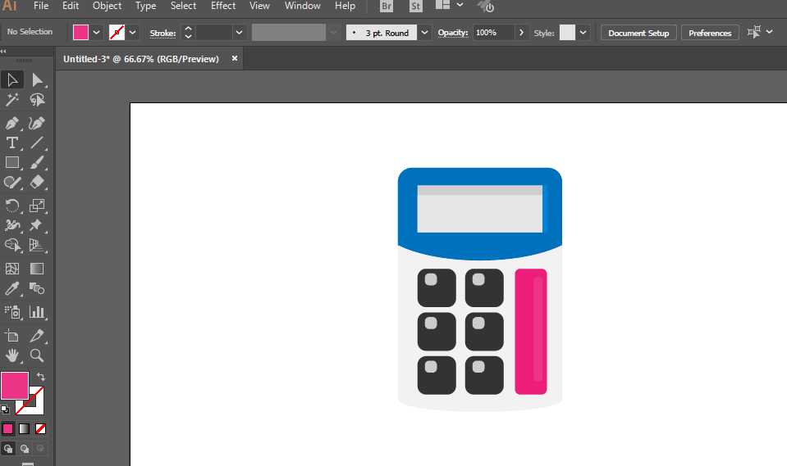Image resolution: width=787 pixels, height=466 pixels.
Task: Select the pink Fill swatch in toolbox
Action: (15, 385)
